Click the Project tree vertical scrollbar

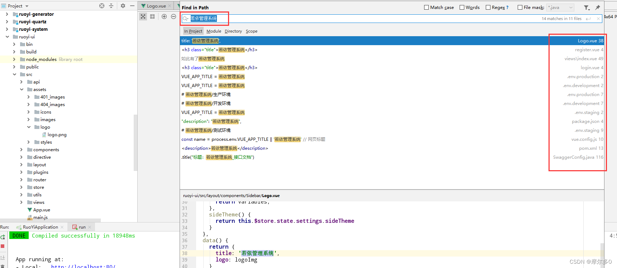pos(135,143)
